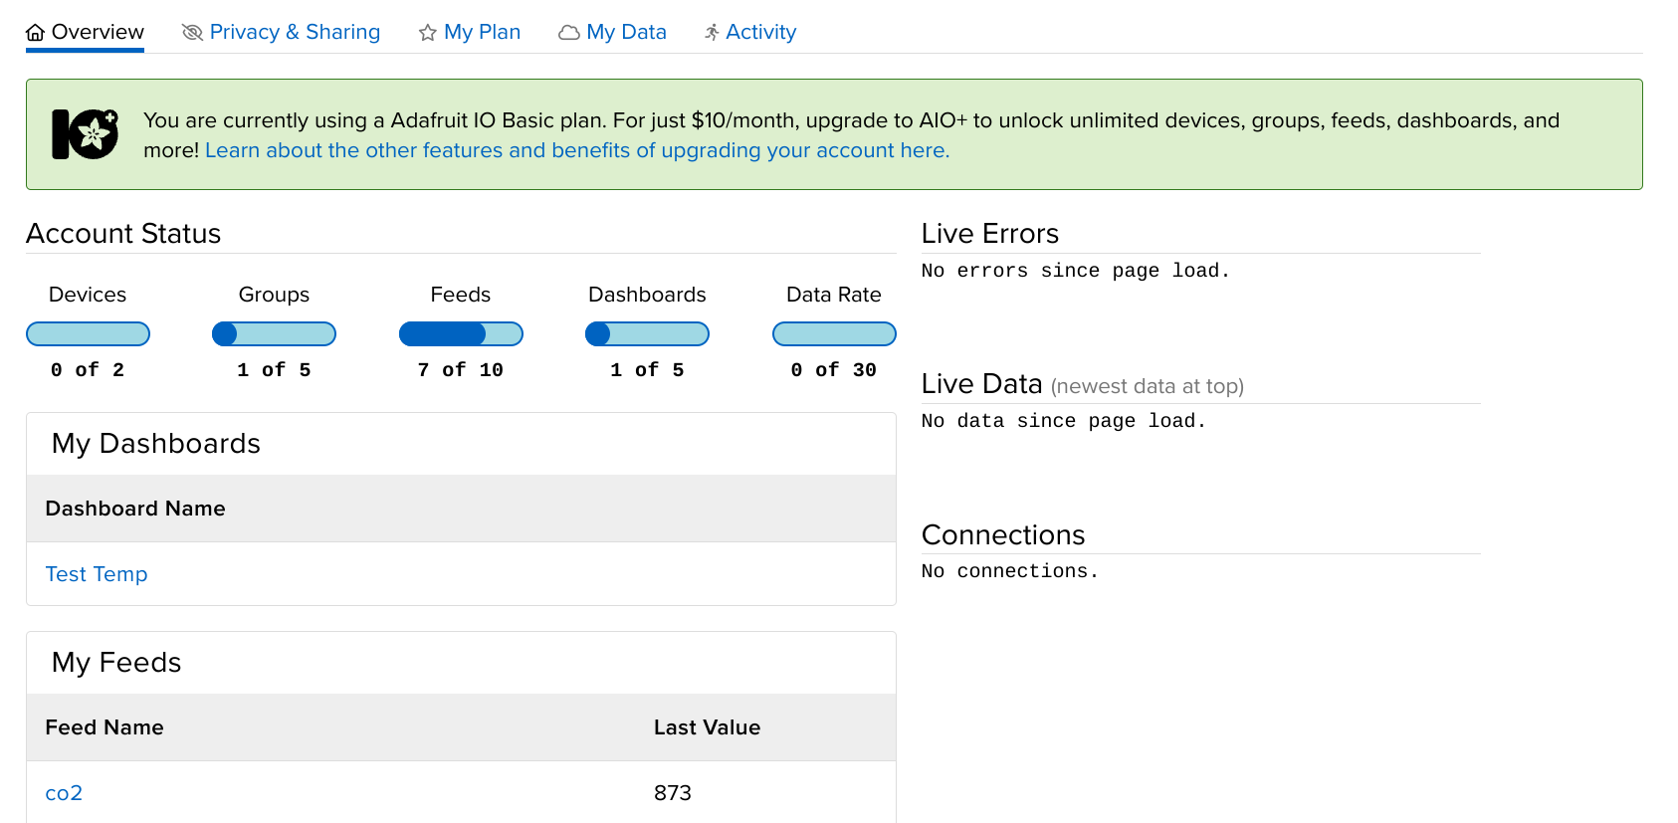Click the My Data cloud icon
This screenshot has height=823, width=1678.
point(569,33)
